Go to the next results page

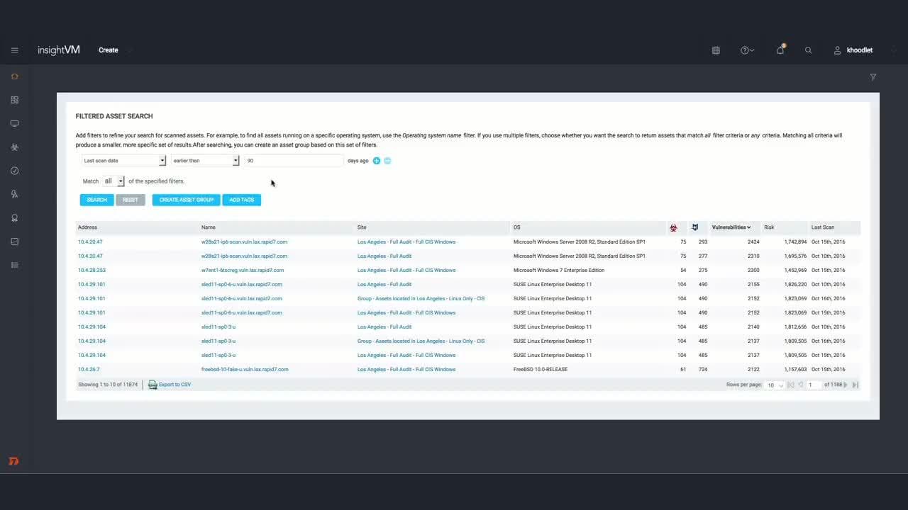846,385
